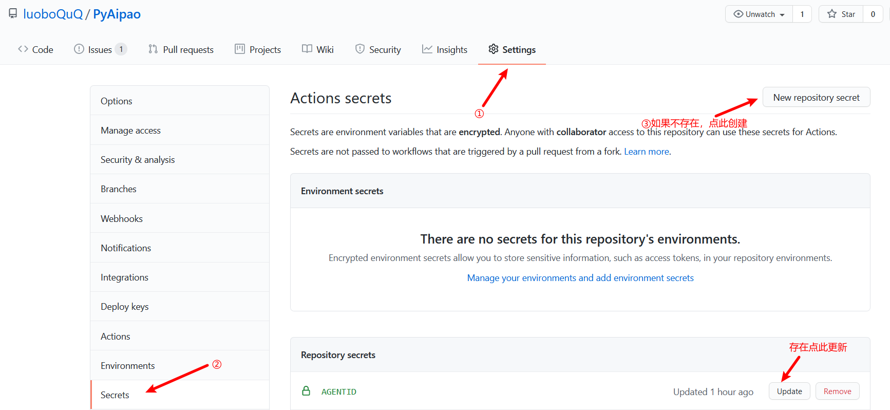Screen dimensions: 890x410
Task: Open Manage access in the sidebar
Action: (180, 130)
